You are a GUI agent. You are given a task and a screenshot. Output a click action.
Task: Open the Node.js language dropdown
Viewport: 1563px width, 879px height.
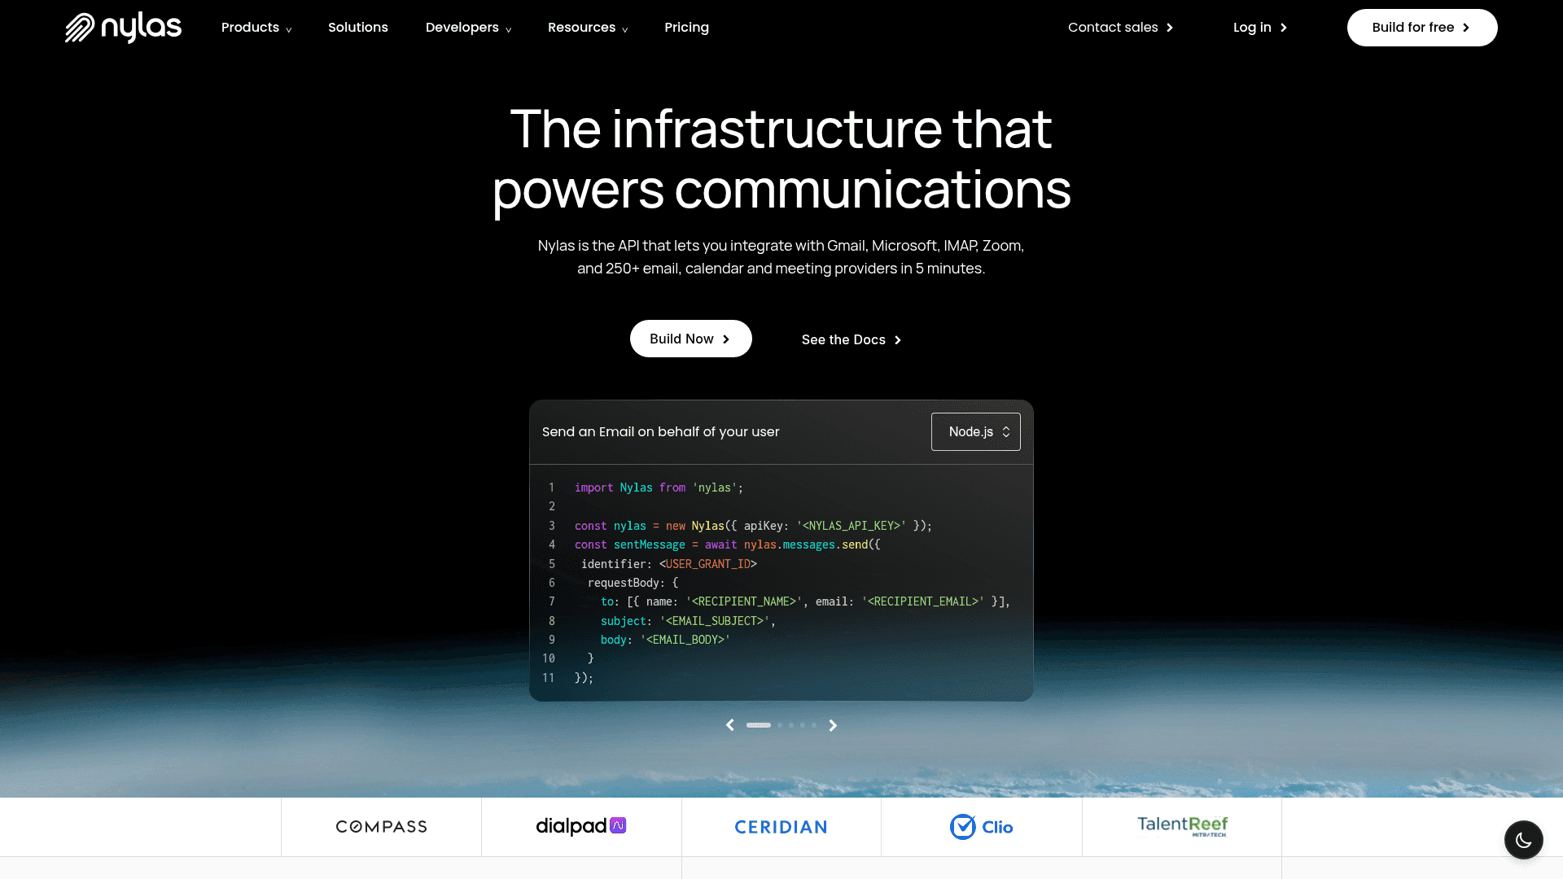(x=976, y=431)
